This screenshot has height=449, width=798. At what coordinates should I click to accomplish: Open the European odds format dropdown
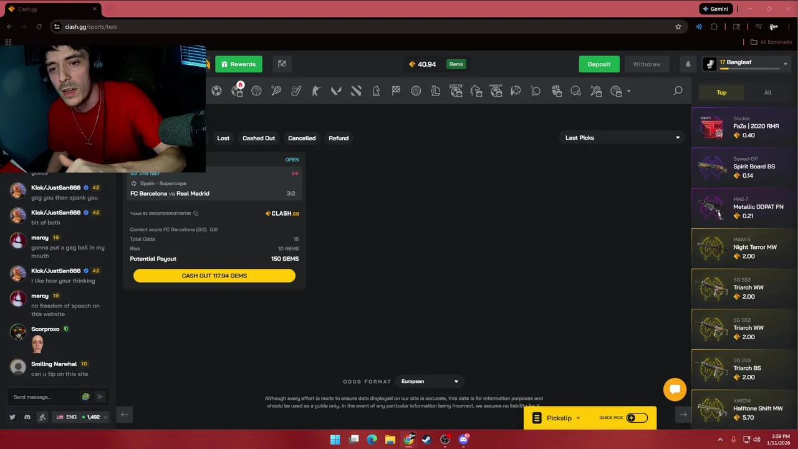click(x=429, y=382)
